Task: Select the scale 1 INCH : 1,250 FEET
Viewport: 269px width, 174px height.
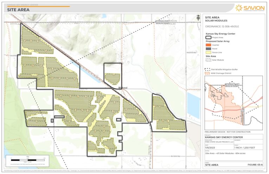Action: (245, 148)
